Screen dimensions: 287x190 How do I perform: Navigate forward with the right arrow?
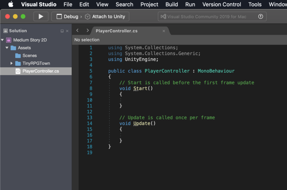(87, 30)
